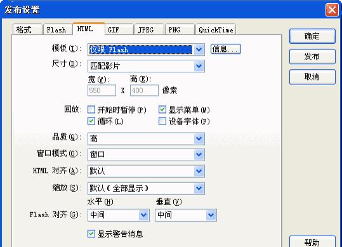Expand the HTML 对齐 dropdown
The height and width of the screenshot is (247, 342).
[x=146, y=171]
